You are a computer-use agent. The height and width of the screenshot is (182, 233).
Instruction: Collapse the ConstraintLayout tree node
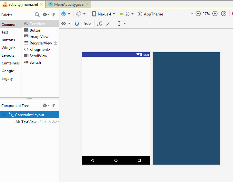tap(4, 115)
